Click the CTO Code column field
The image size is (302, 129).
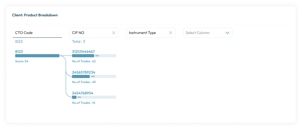[38, 33]
